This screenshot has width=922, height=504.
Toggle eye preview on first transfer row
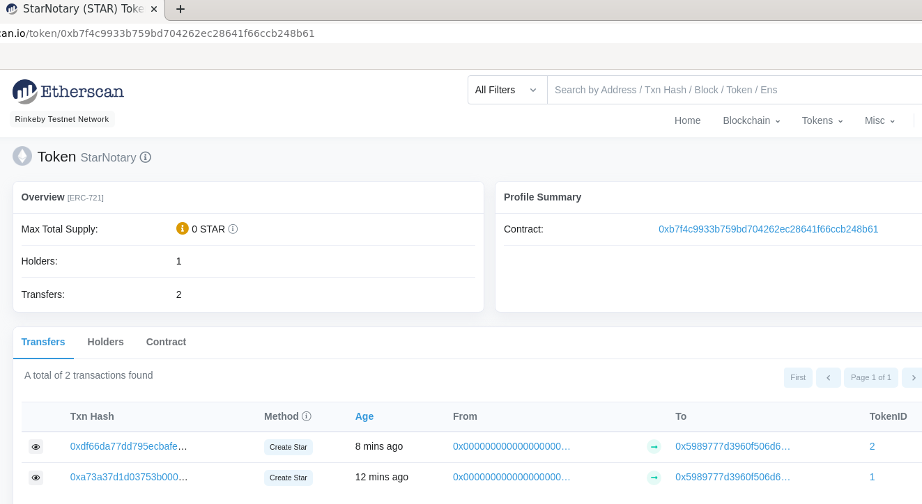tap(36, 446)
